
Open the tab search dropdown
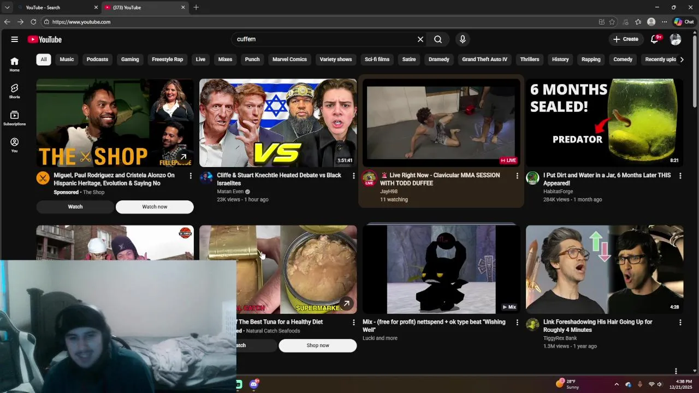point(7,8)
